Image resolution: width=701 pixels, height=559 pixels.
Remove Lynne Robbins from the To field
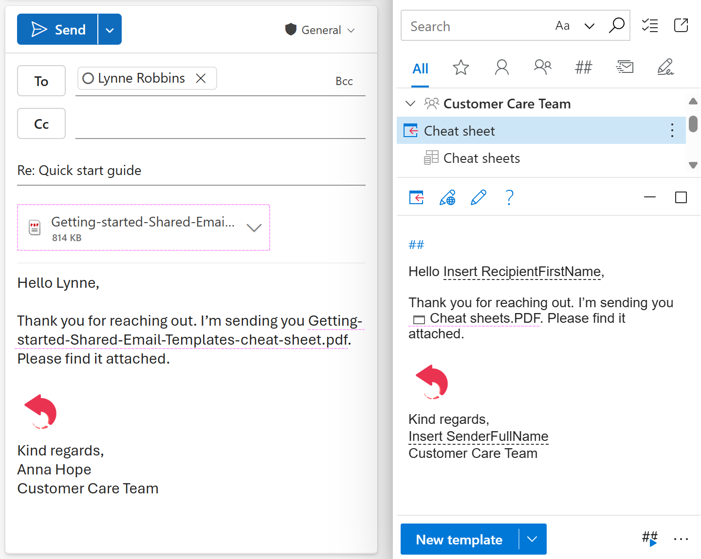pos(201,78)
